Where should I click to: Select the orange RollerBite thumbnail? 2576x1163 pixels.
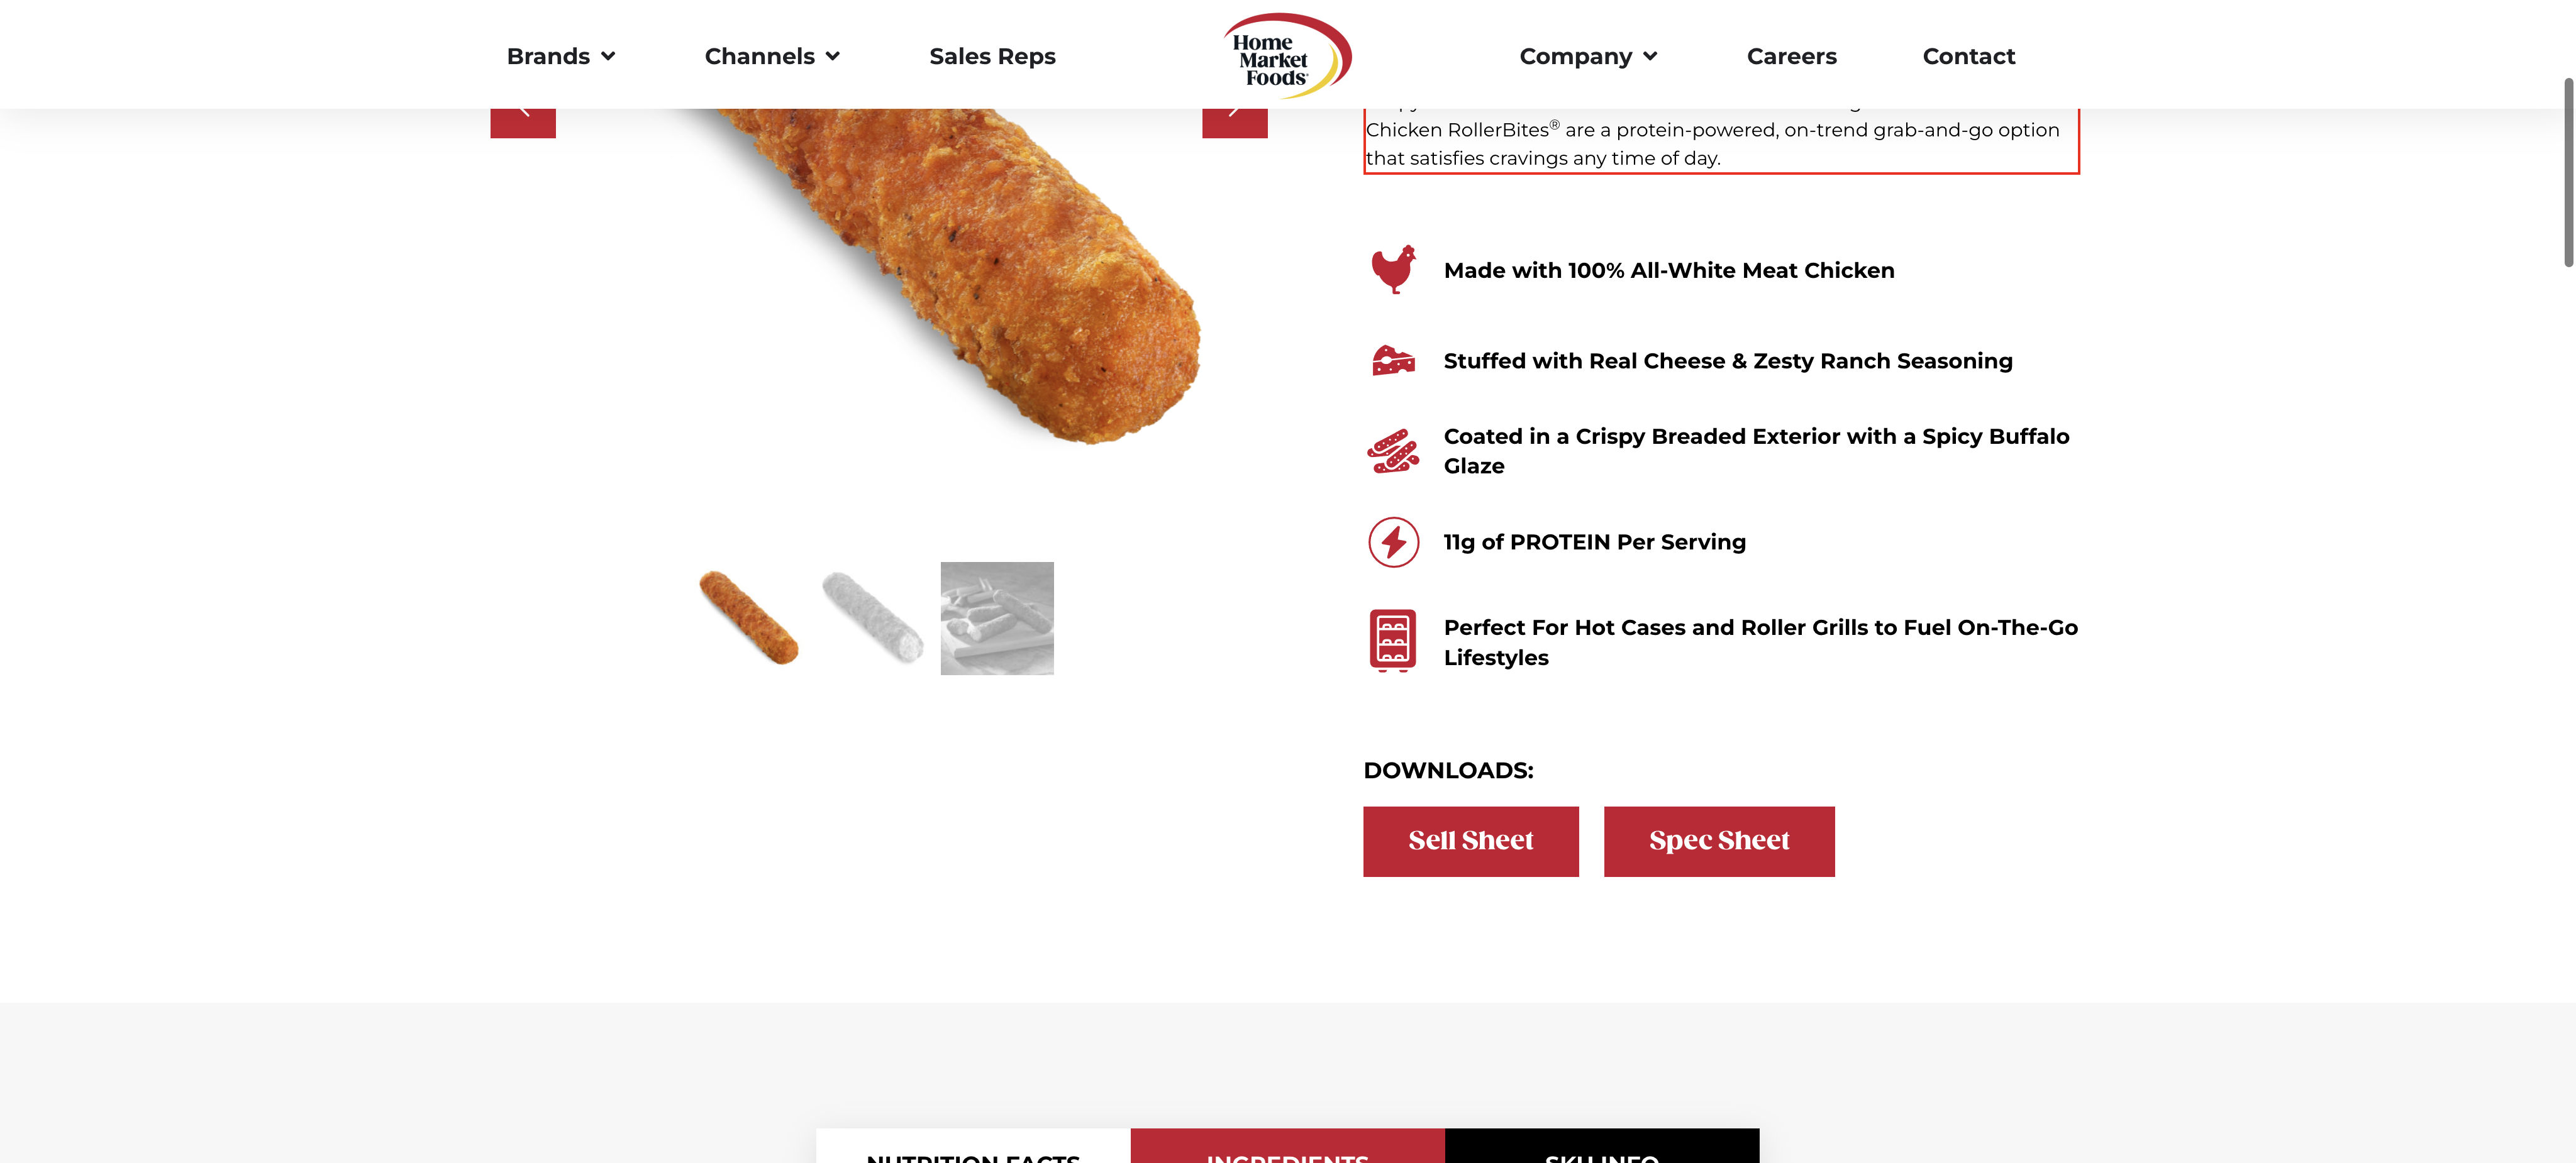[x=749, y=617]
